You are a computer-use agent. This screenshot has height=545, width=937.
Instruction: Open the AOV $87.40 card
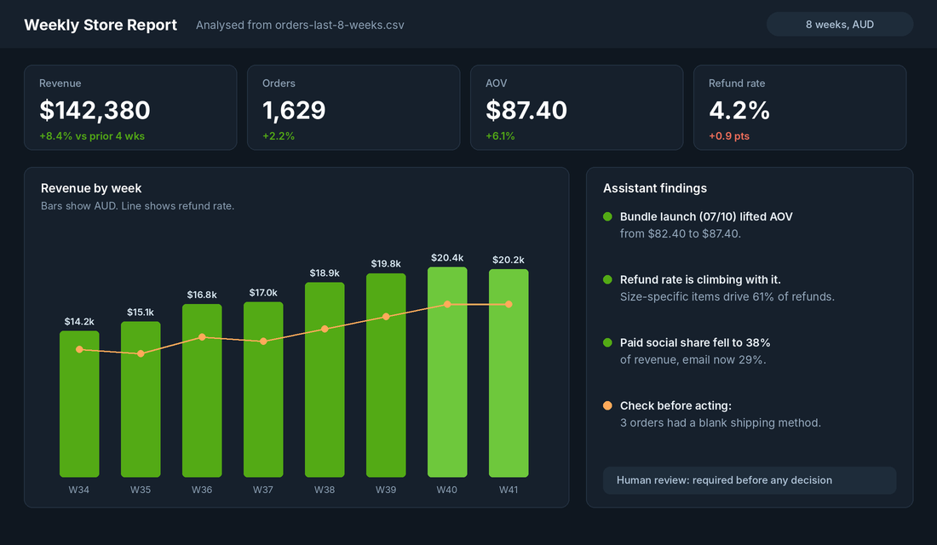[577, 107]
